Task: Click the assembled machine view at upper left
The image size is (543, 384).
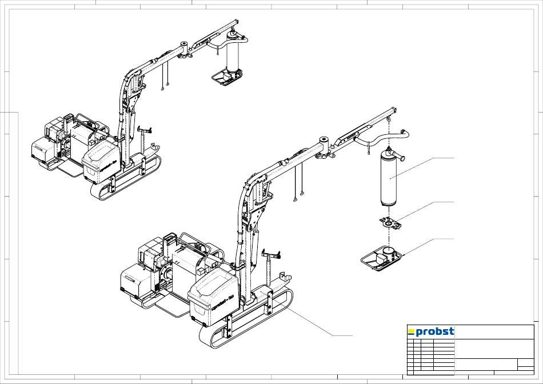Action: pyautogui.click(x=139, y=110)
